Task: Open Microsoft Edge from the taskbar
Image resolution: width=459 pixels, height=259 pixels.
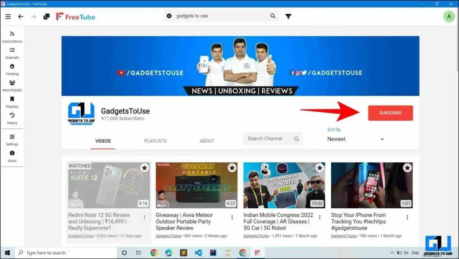Action: [x=169, y=253]
